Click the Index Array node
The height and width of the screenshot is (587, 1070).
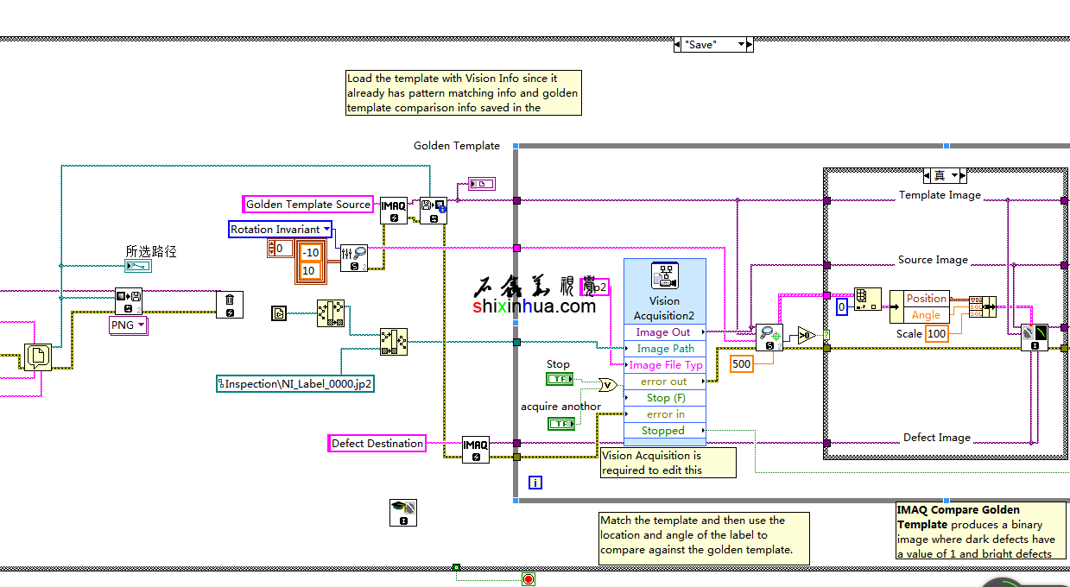(x=867, y=301)
